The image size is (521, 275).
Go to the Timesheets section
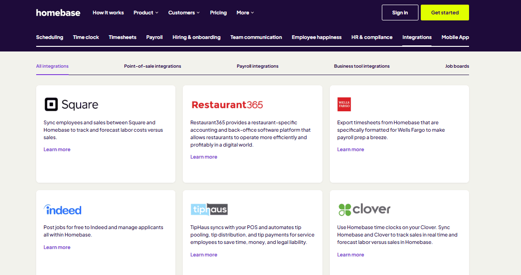click(122, 37)
